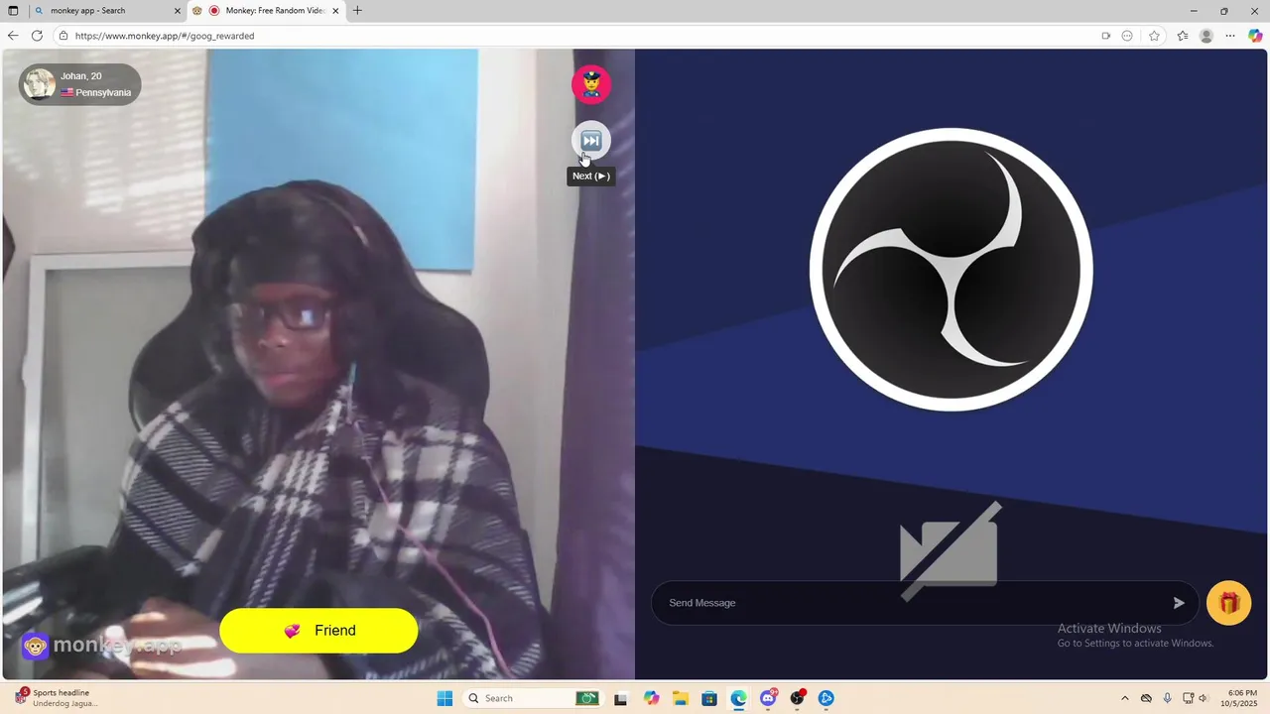Send the chat message with arrow icon
The image size is (1270, 714).
[x=1179, y=603]
